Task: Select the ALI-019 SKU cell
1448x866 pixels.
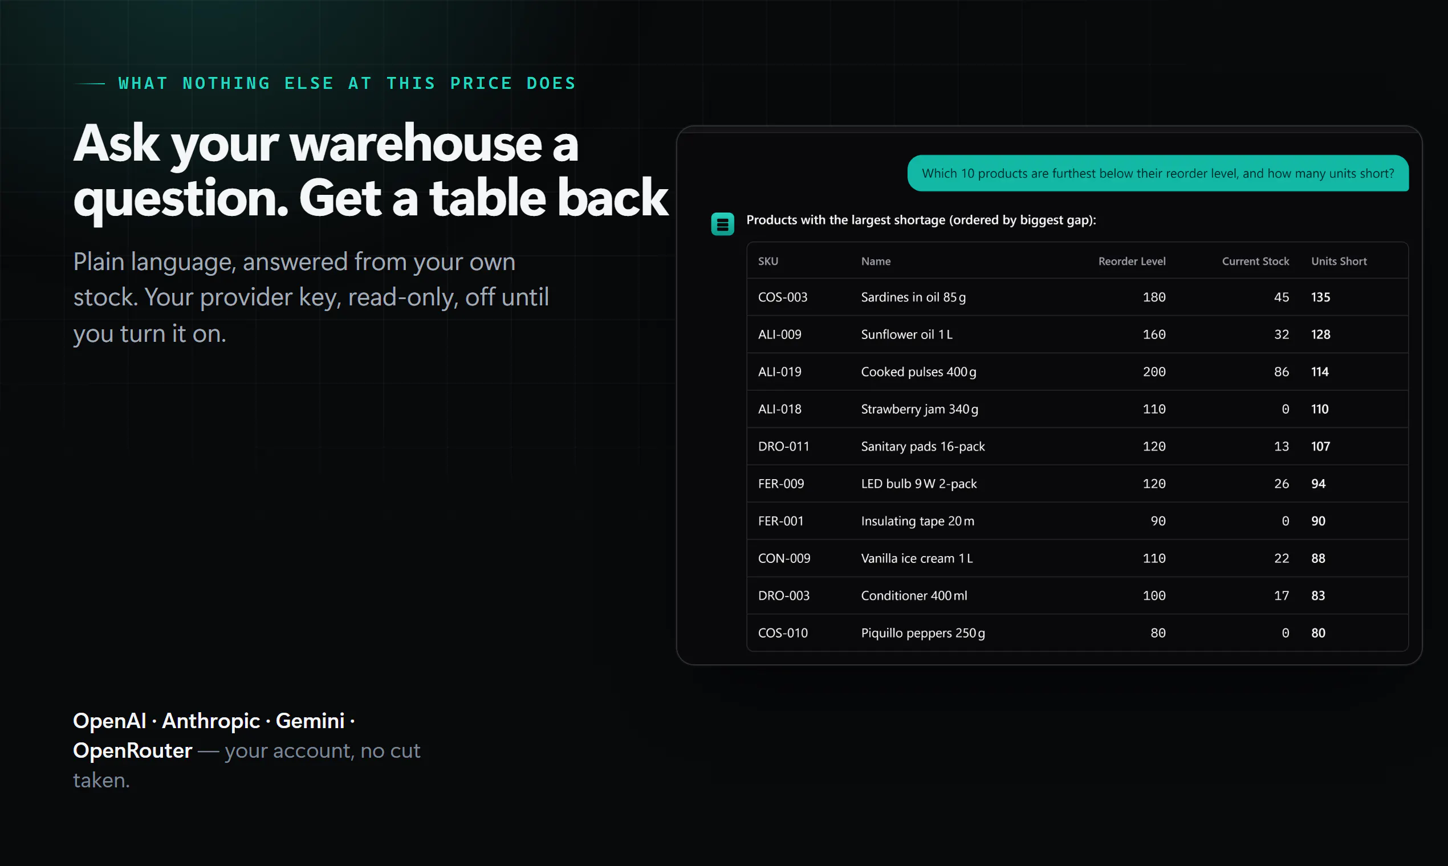Action: click(x=779, y=371)
